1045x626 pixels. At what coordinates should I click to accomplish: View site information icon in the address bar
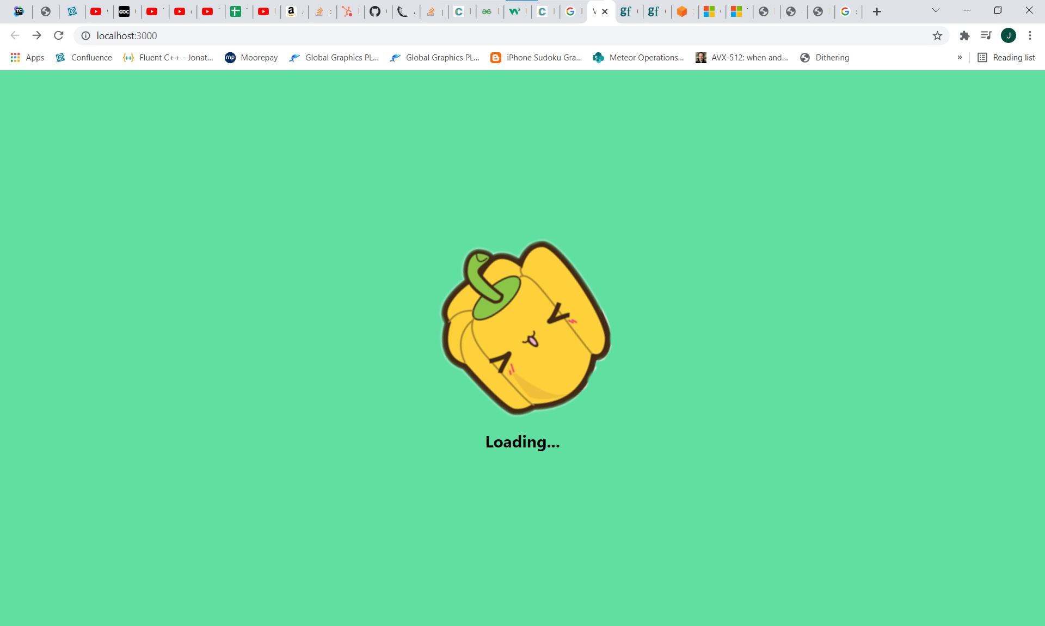coord(85,36)
